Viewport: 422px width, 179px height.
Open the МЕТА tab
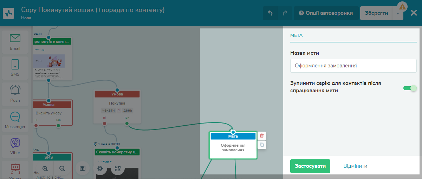(296, 35)
